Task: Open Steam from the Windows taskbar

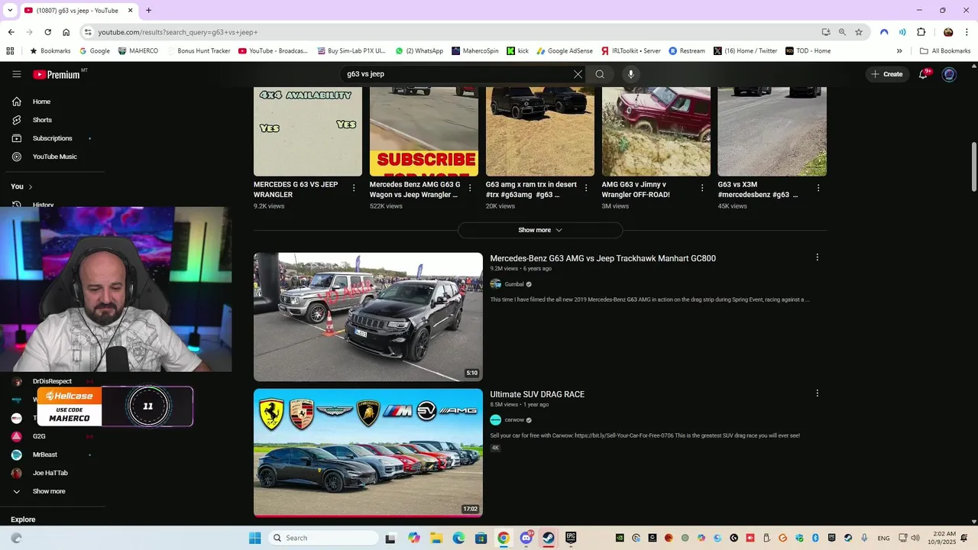Action: 549,538
